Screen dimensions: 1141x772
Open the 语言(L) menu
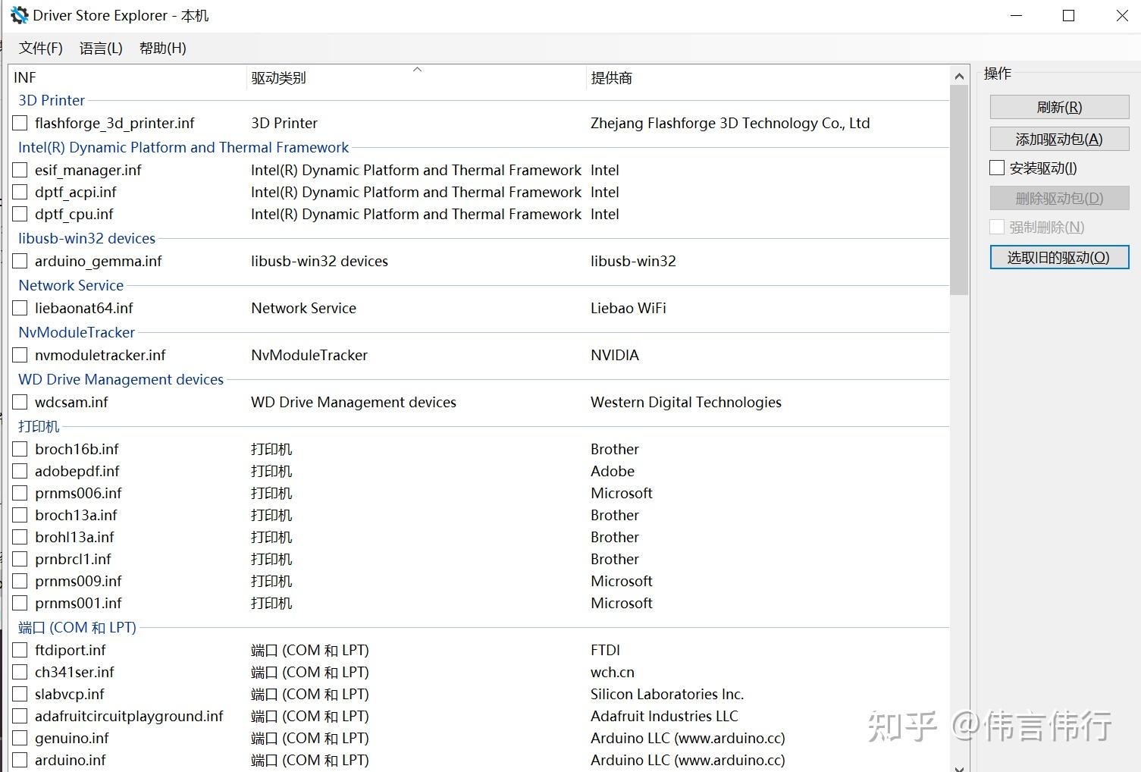click(100, 48)
